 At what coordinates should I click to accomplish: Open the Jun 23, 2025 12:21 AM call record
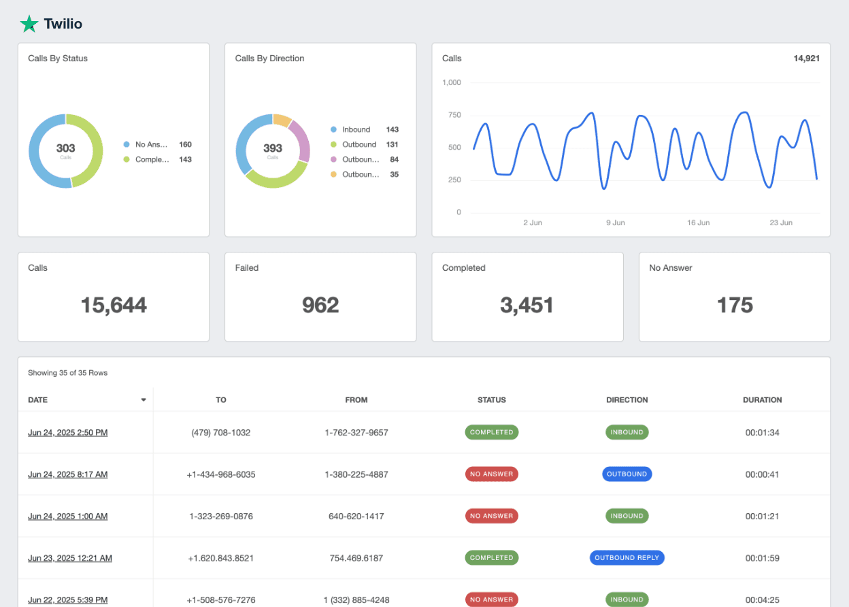pyautogui.click(x=70, y=558)
